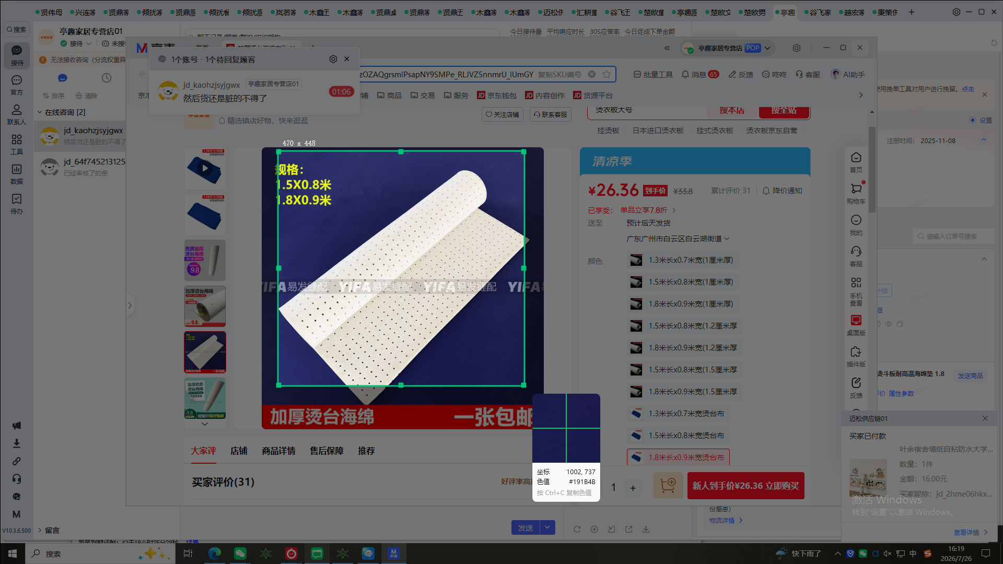This screenshot has height=564, width=1003.
Task: Open the 接待 status dropdown
Action: point(76,44)
